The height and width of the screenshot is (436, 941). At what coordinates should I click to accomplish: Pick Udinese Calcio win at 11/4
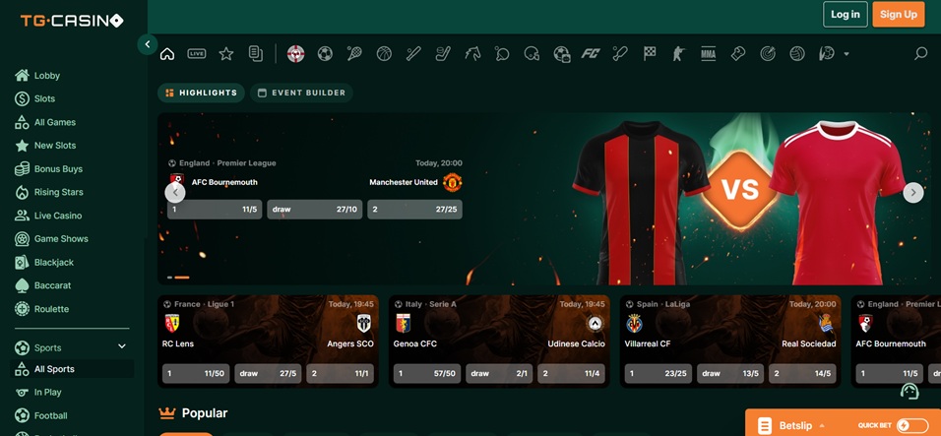pos(571,374)
